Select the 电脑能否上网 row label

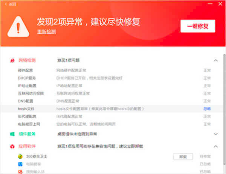click(29, 124)
